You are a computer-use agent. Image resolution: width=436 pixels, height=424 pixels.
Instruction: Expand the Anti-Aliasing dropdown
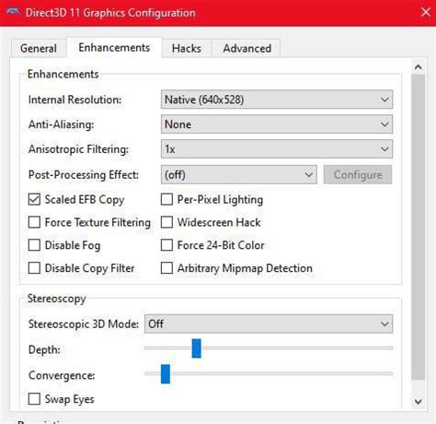point(277,124)
